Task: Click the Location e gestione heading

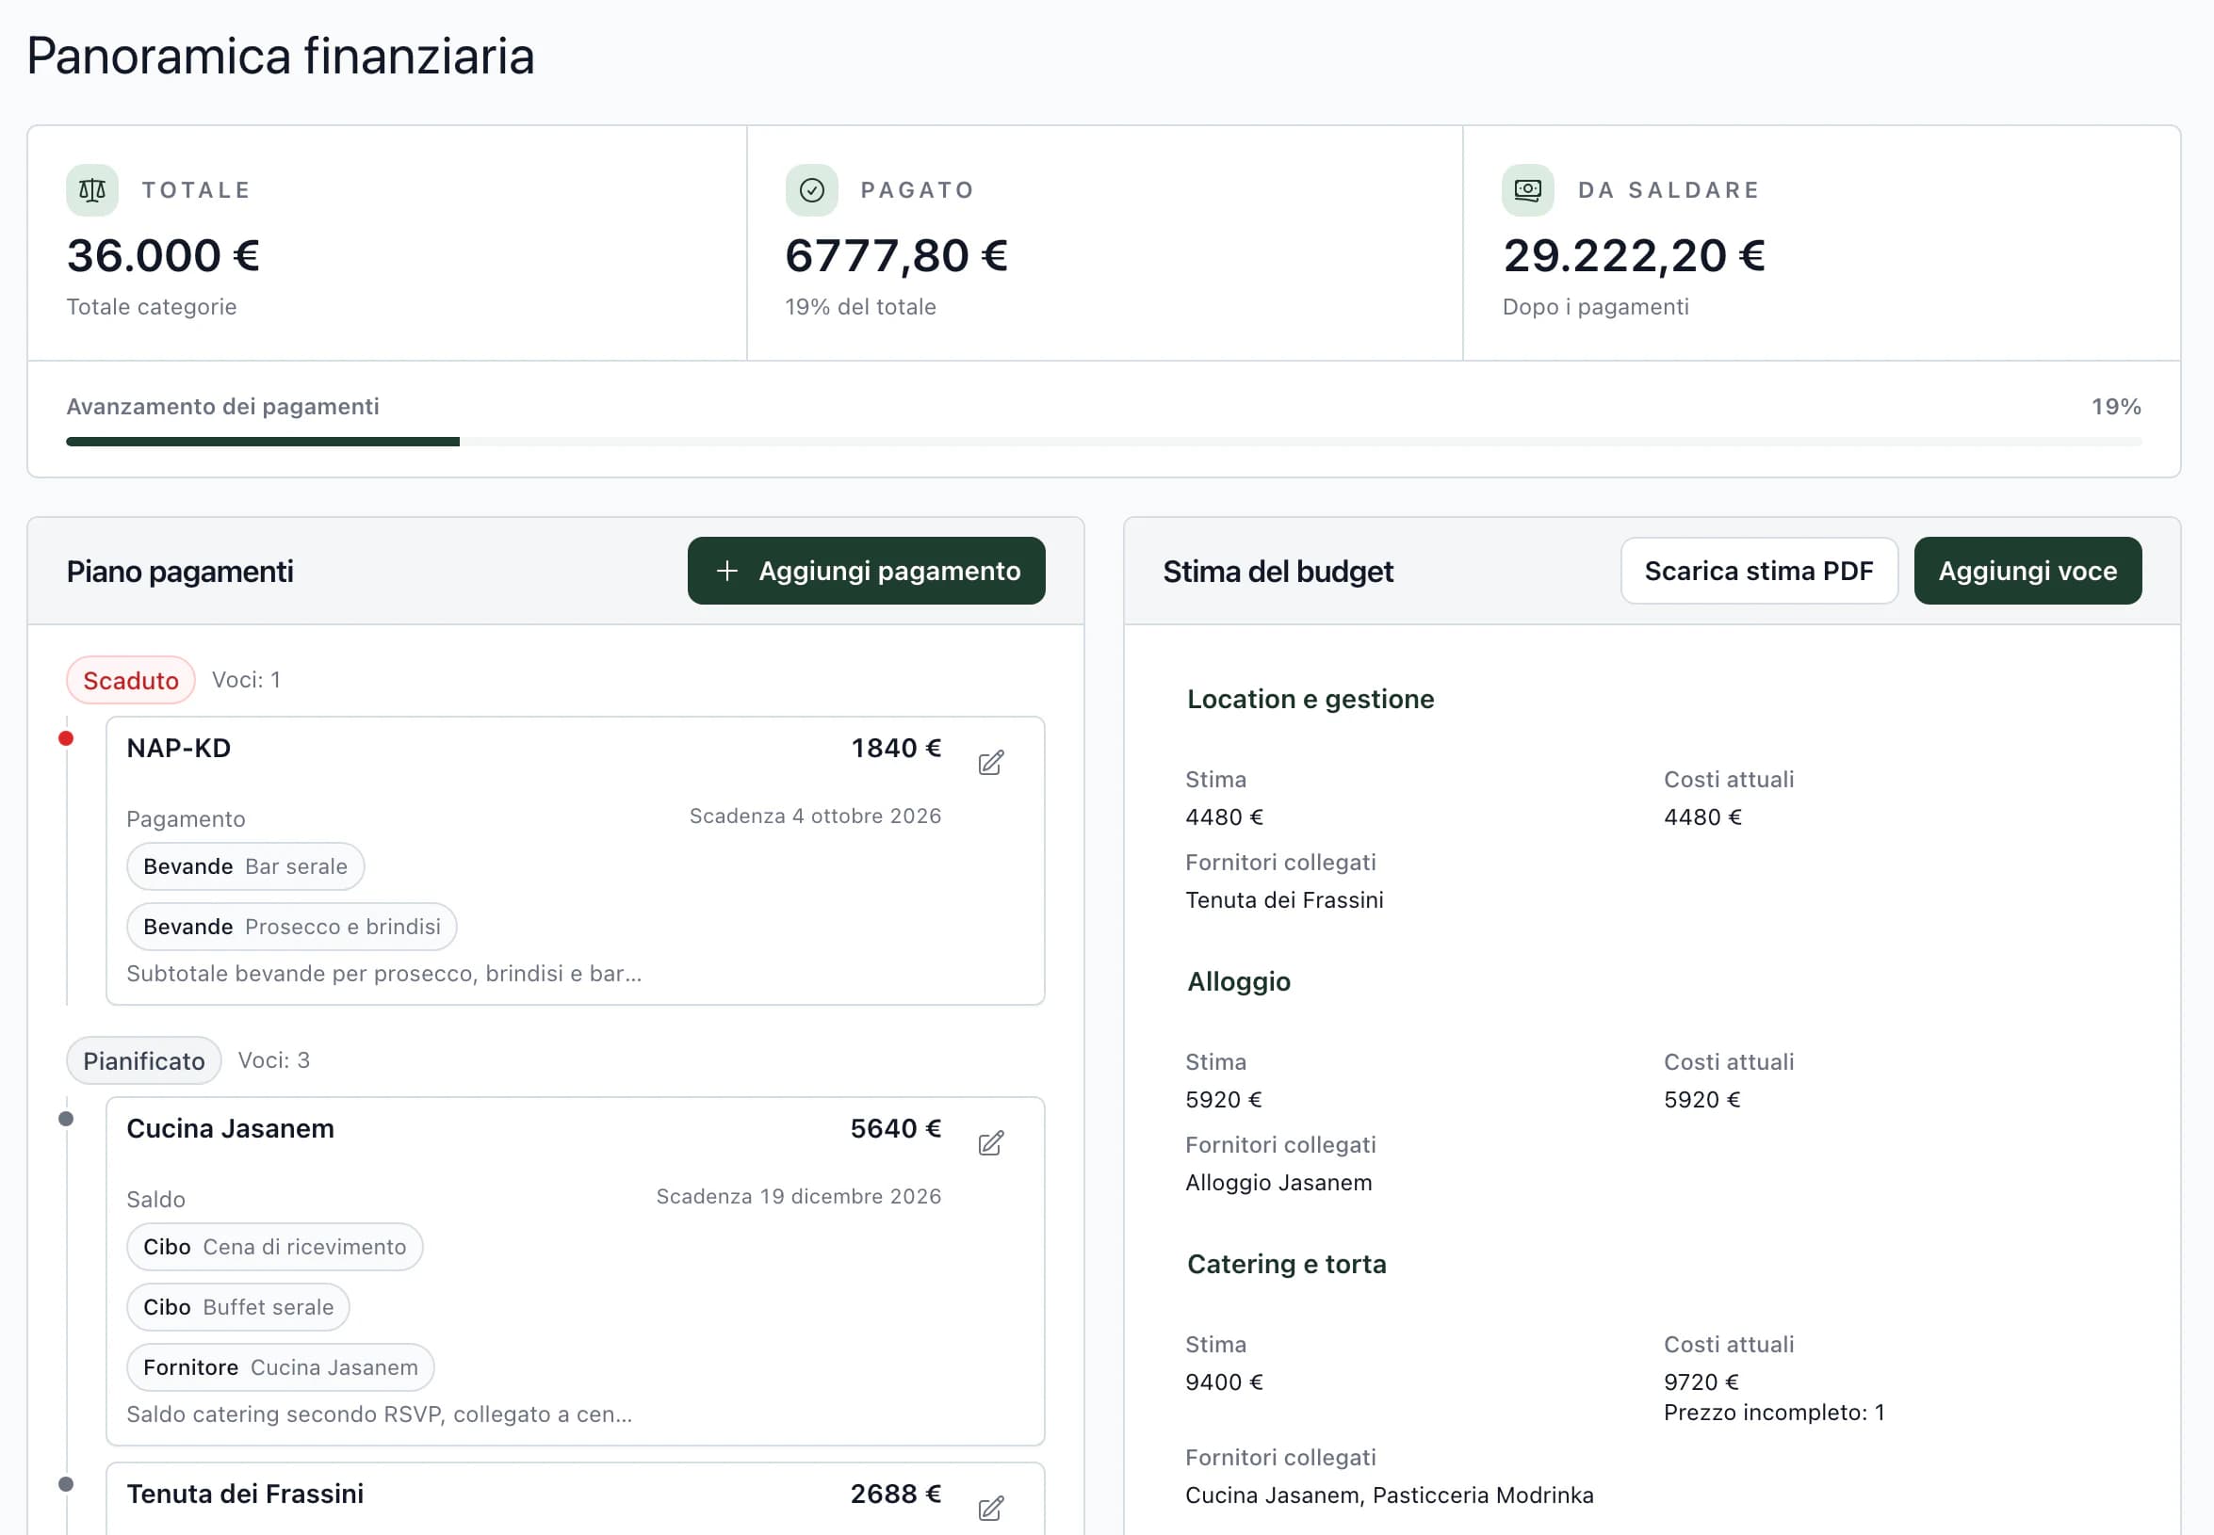Action: click(1310, 699)
